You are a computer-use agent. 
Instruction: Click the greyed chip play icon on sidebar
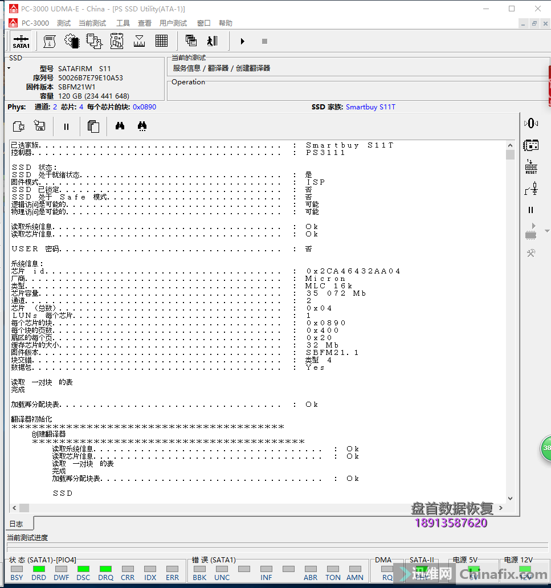pos(530,232)
